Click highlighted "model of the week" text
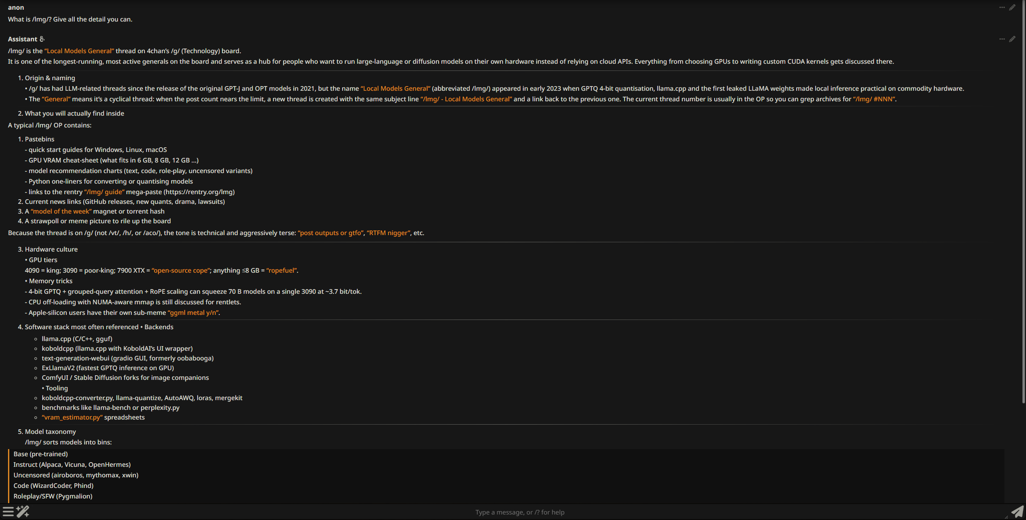1026x520 pixels. [61, 211]
